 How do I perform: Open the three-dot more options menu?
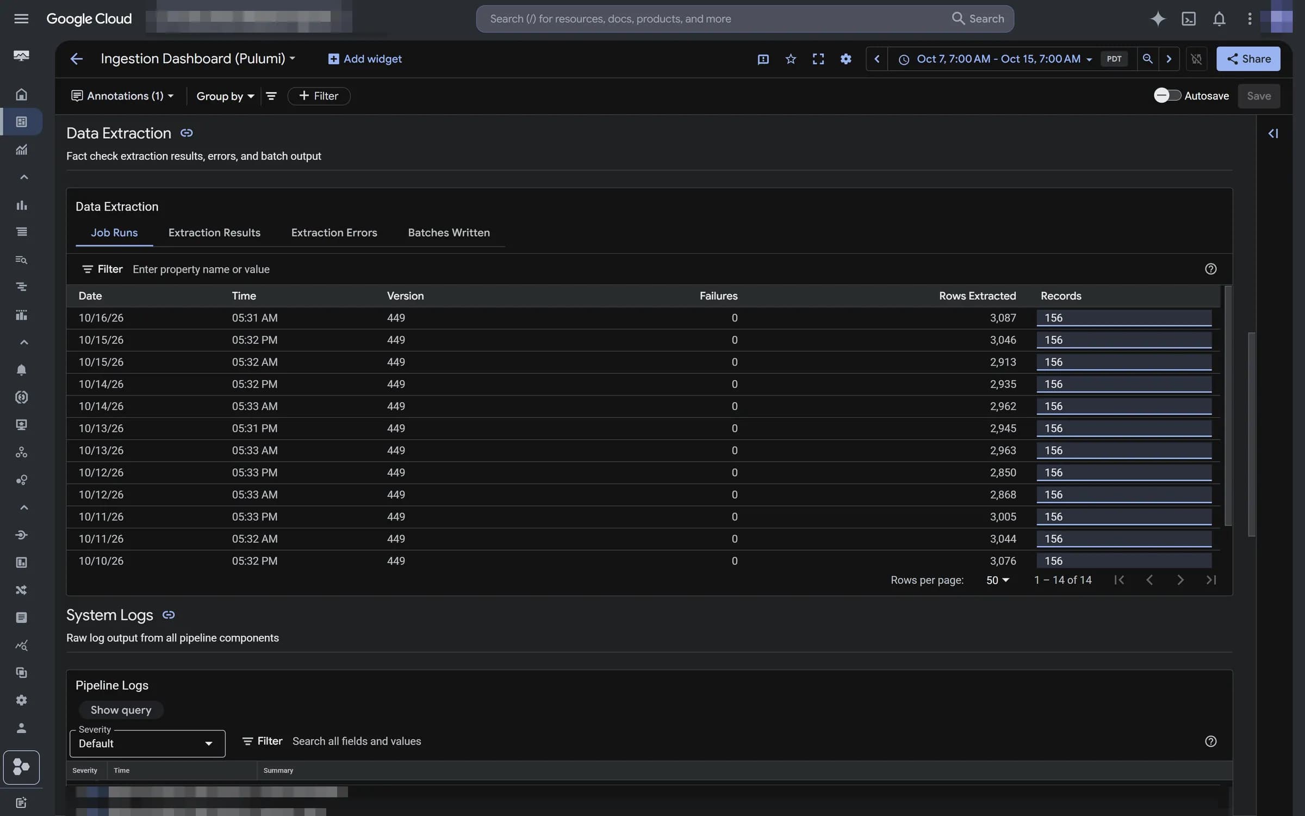pos(1250,18)
